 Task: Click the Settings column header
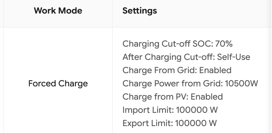pyautogui.click(x=140, y=11)
